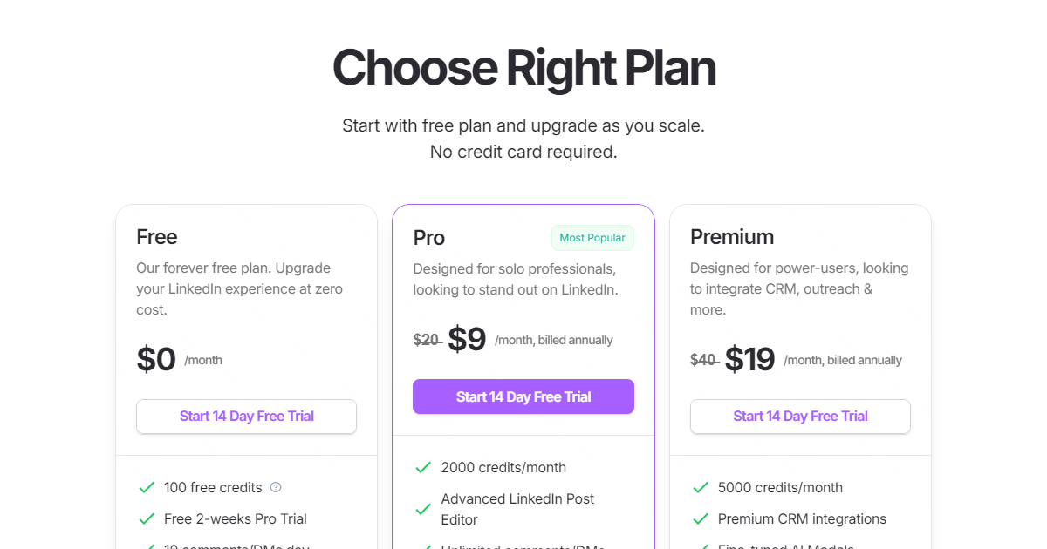
Task: Click the green checkmark next to "2000 credits/month"
Action: point(422,467)
